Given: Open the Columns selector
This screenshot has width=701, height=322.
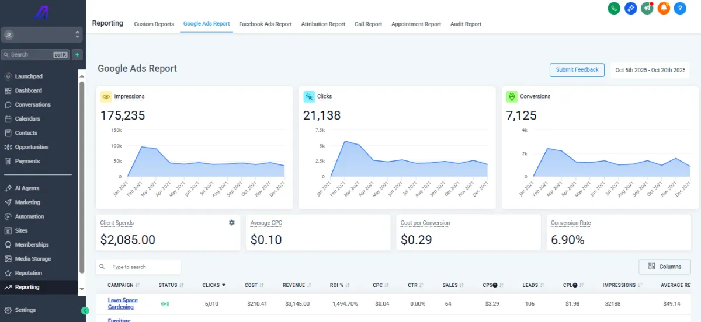Looking at the screenshot, I should (x=665, y=267).
